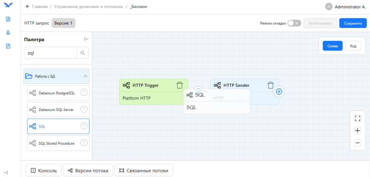
Task: Click the palette search input field
Action: 50,53
